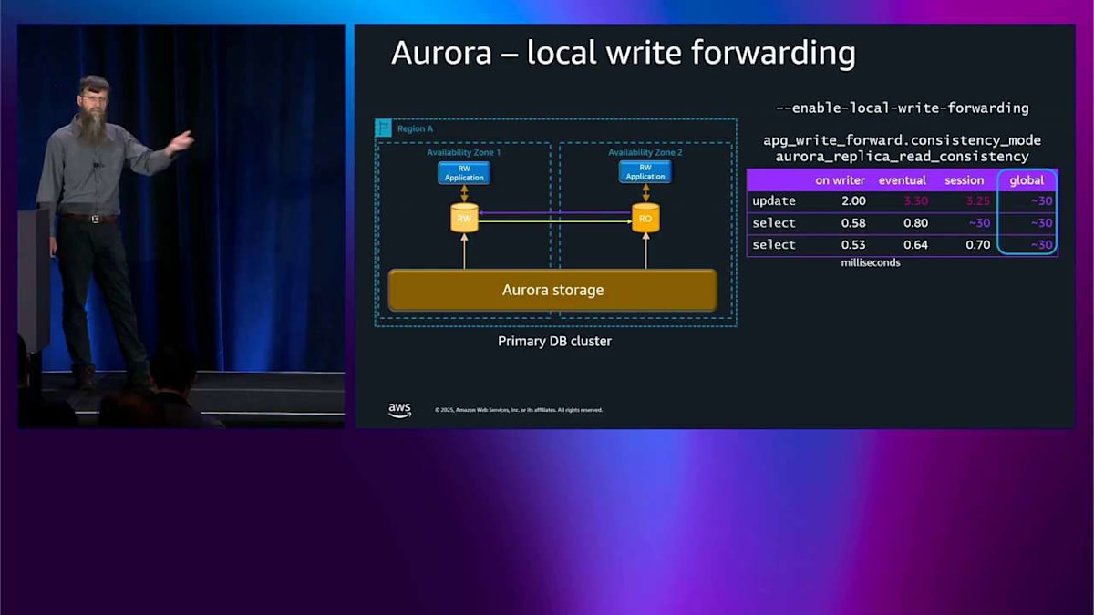This screenshot has width=1094, height=615.
Task: Select the RW database cylinder icon
Action: tap(464, 218)
